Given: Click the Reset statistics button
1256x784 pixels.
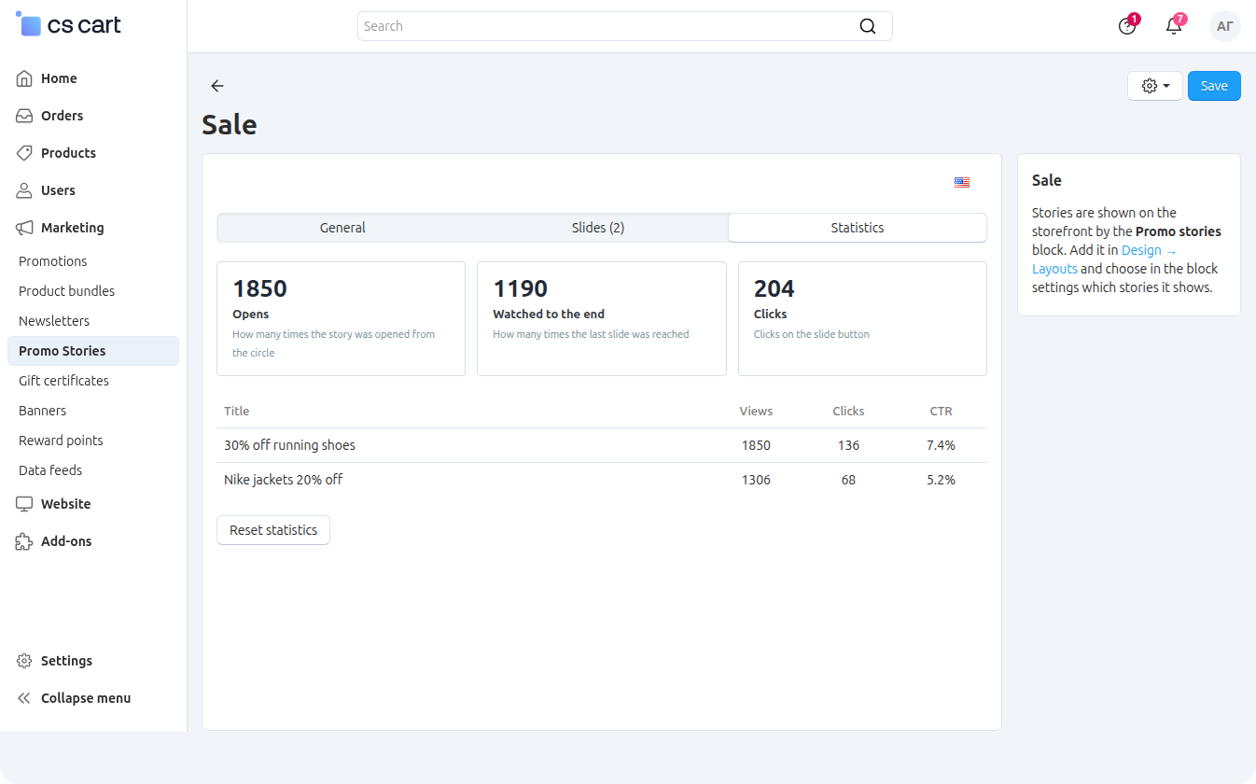Looking at the screenshot, I should pyautogui.click(x=273, y=530).
